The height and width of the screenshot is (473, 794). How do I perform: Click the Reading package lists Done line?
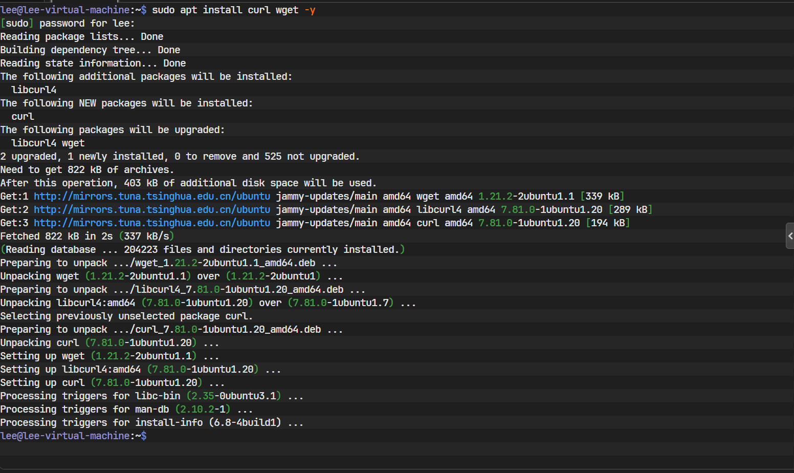click(82, 36)
